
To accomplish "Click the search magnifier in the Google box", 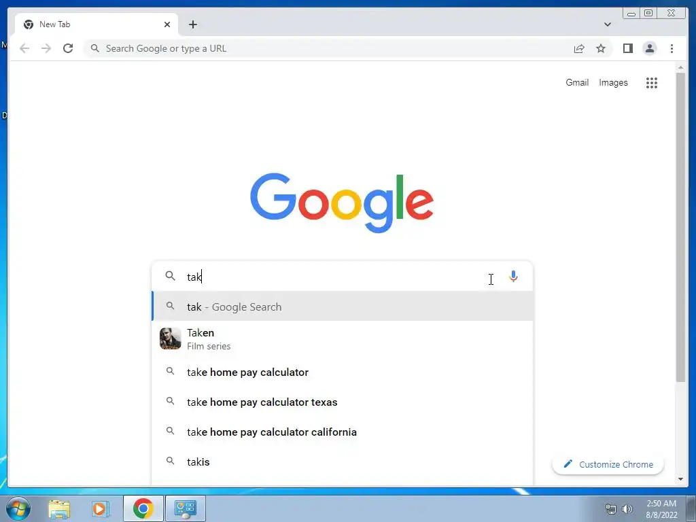I will coord(170,276).
